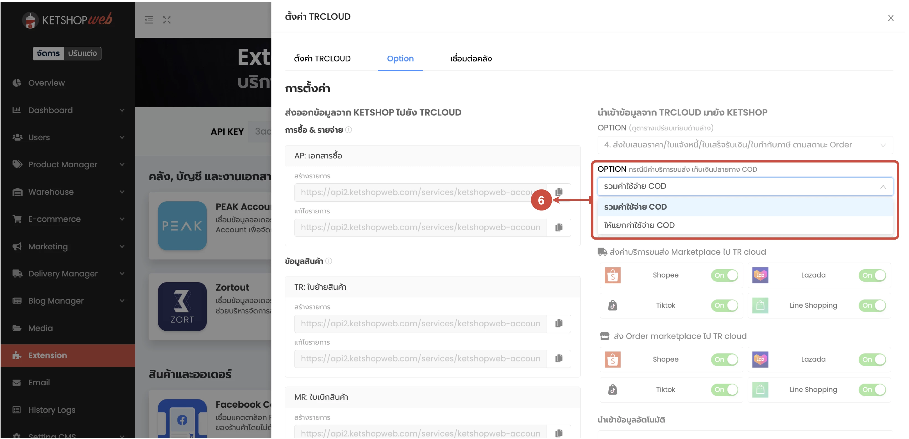Toggle Line Shopping Order marketplace switch
Screen dimensions: 909x439
(x=872, y=389)
